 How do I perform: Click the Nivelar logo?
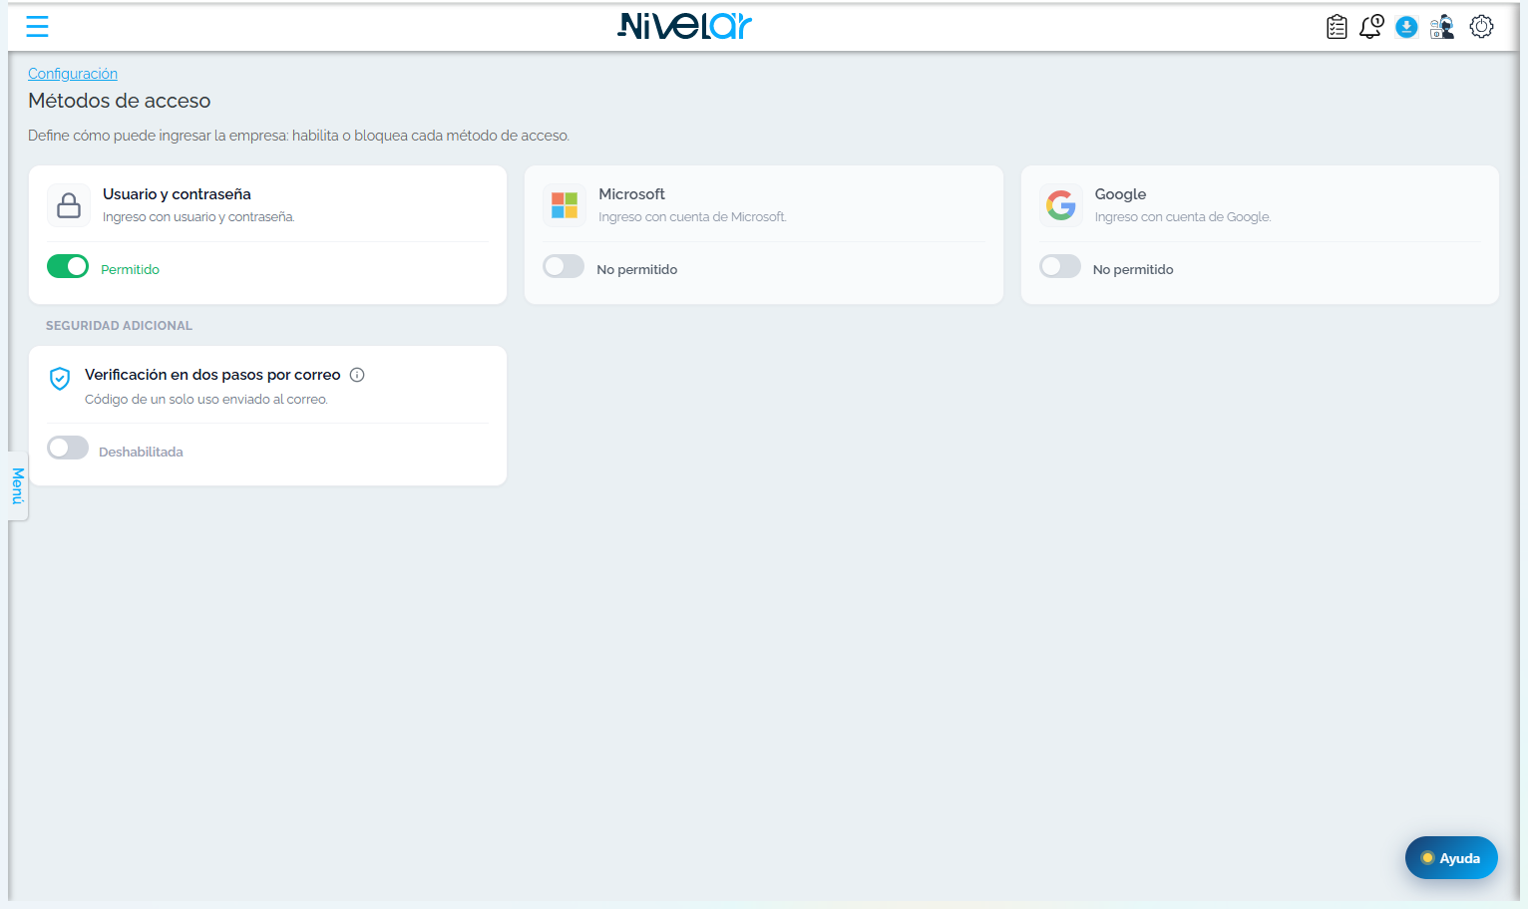click(684, 26)
